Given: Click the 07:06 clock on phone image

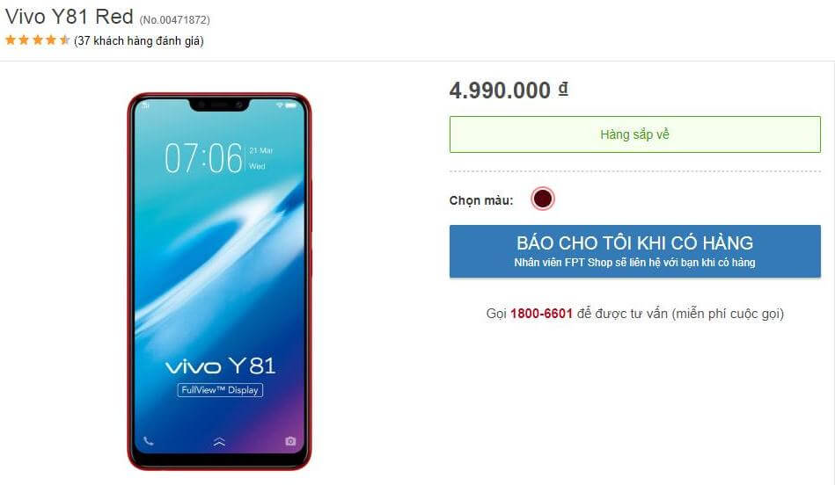Looking at the screenshot, I should coord(203,158).
